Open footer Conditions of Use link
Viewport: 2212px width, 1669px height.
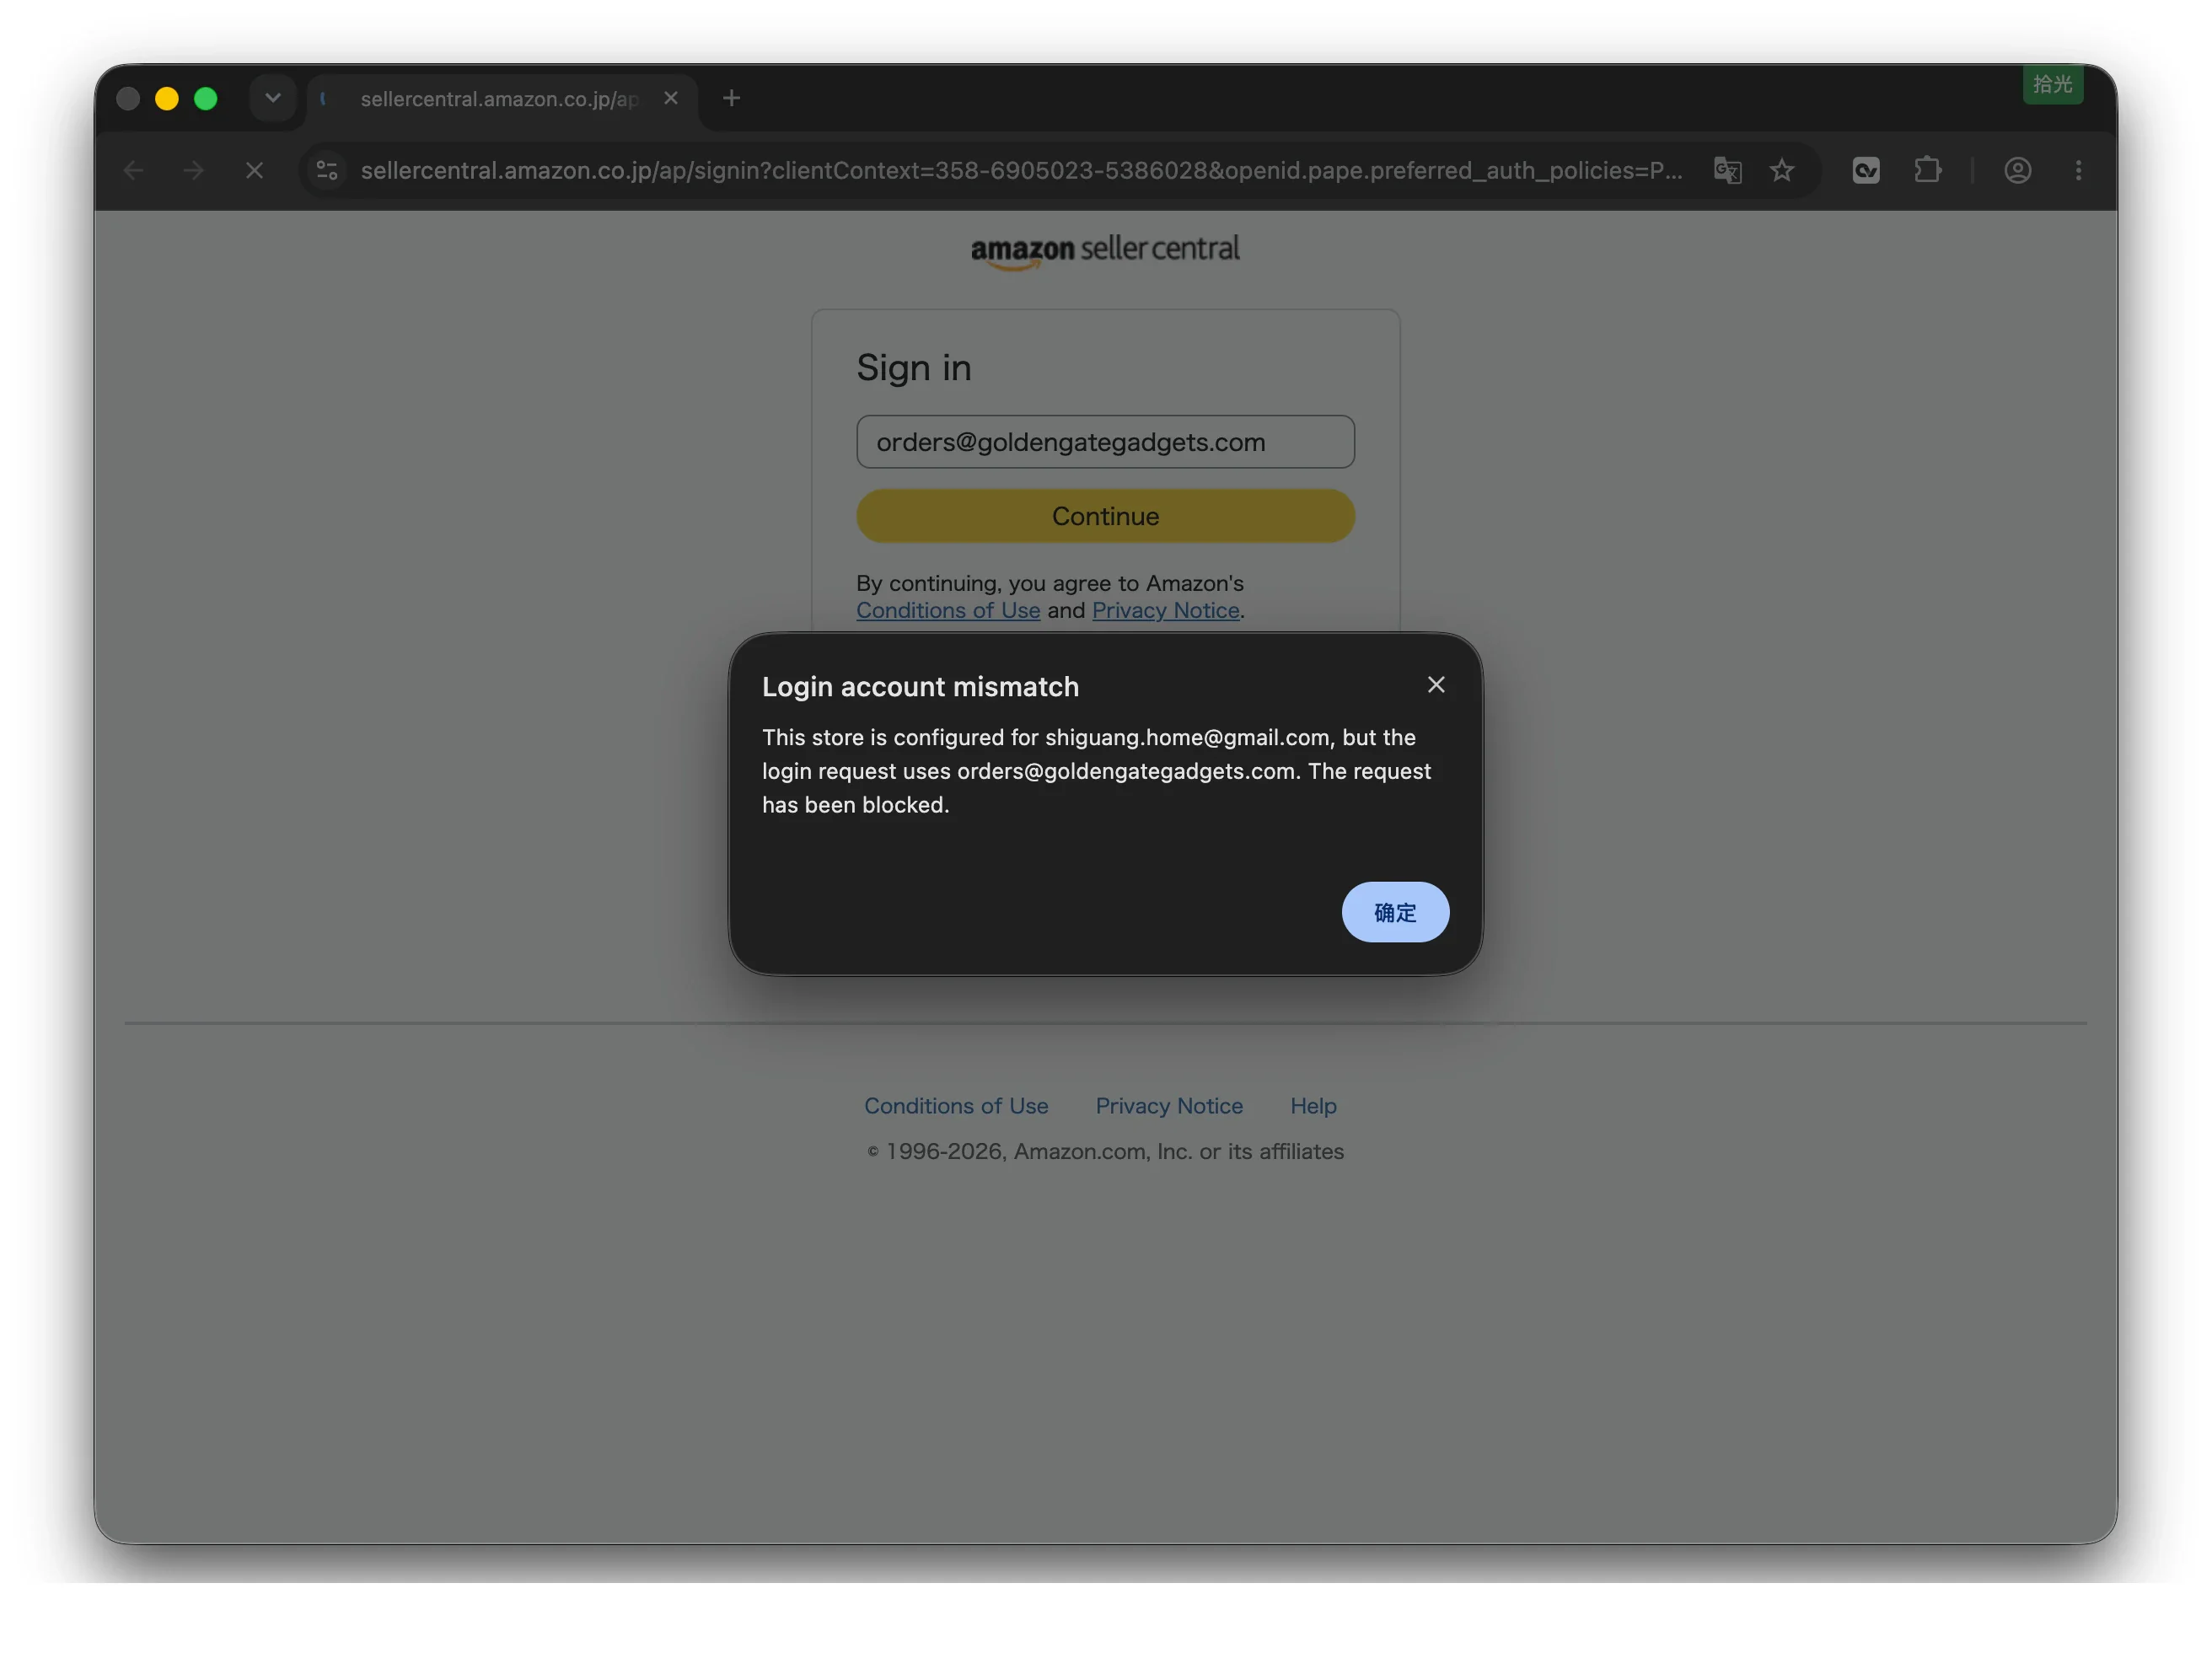(x=956, y=1106)
